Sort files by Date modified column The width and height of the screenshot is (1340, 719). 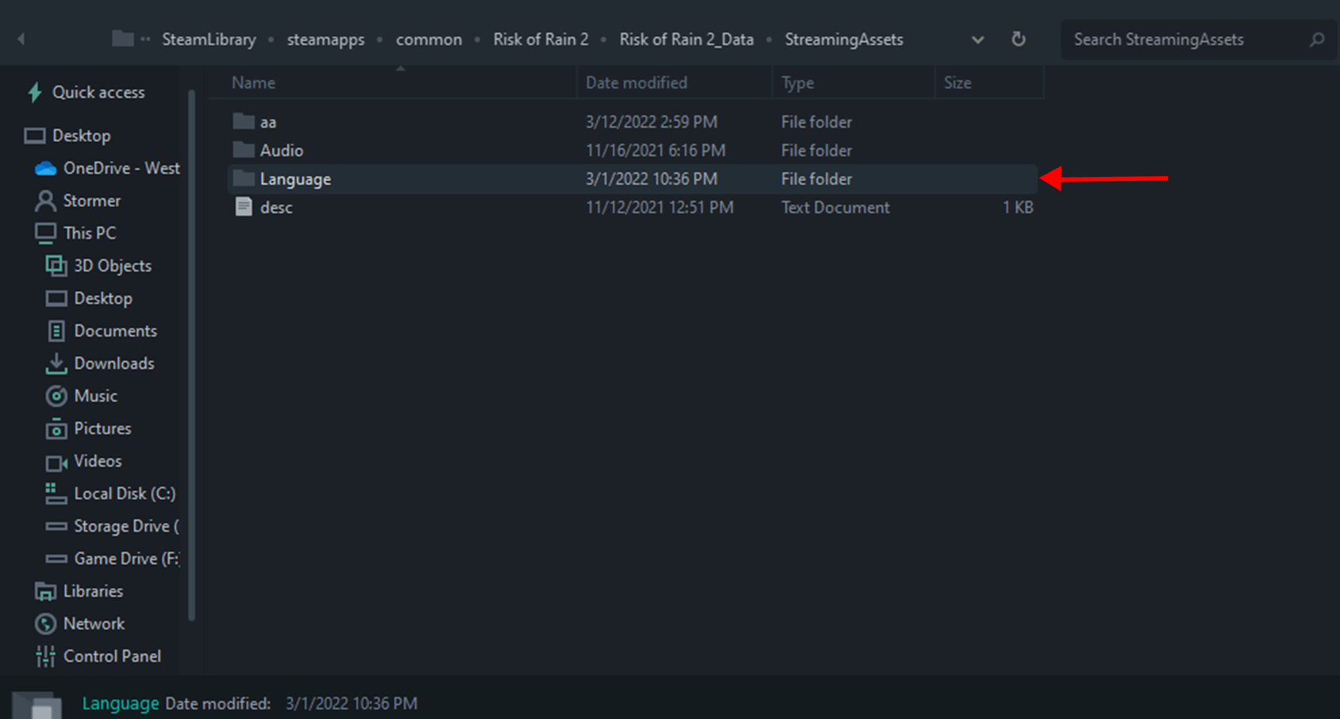[x=674, y=83]
